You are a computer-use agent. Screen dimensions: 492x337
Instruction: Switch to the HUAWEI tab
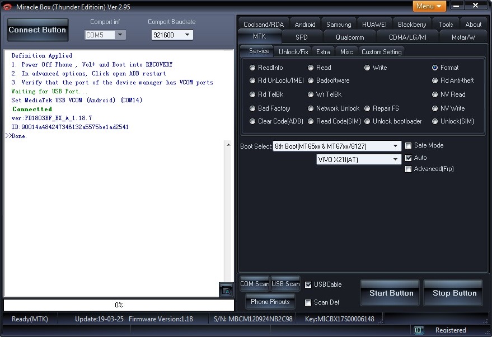pos(374,25)
